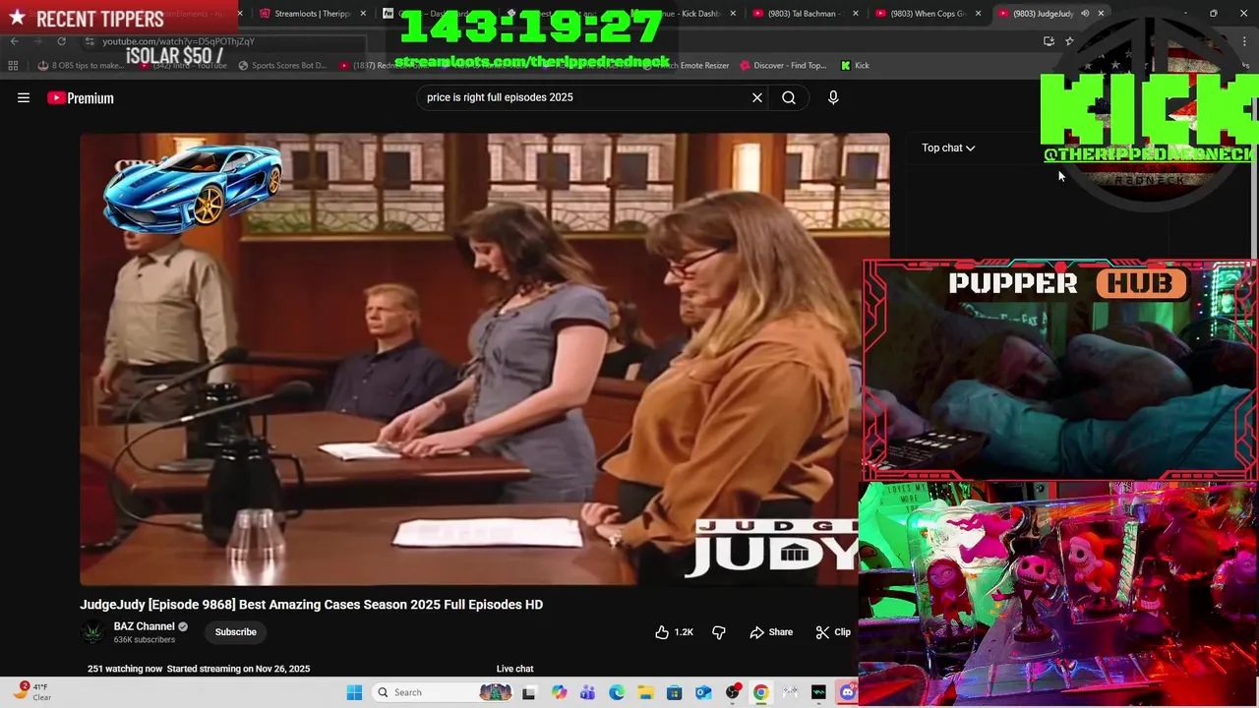Like the video with 1.2K likes

click(x=674, y=632)
